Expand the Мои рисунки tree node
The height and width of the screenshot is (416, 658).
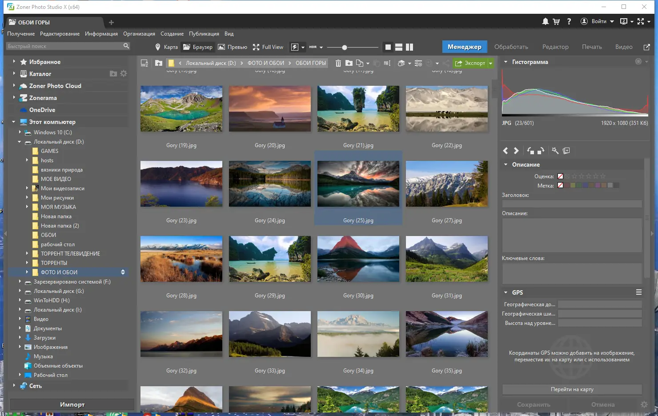27,197
